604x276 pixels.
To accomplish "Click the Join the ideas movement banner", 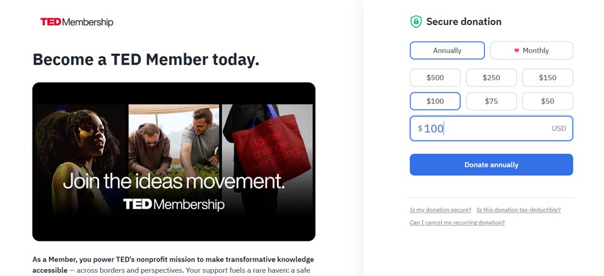I will [x=174, y=161].
